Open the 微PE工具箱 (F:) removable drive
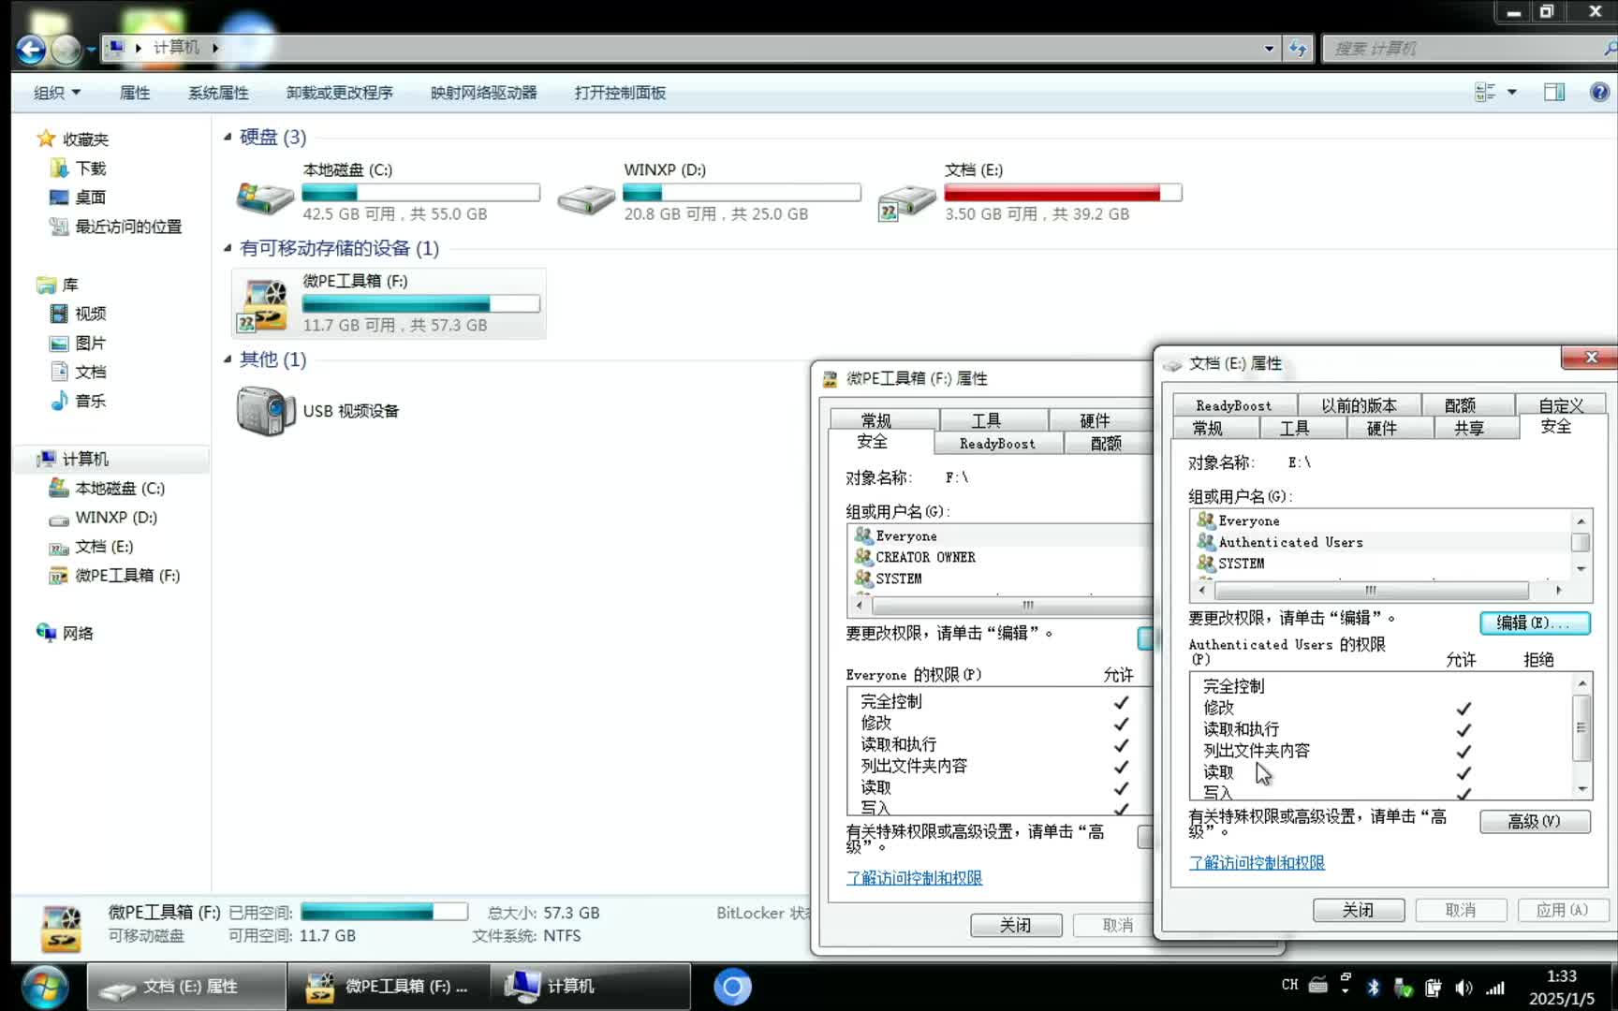Image resolution: width=1618 pixels, height=1011 pixels. [263, 301]
